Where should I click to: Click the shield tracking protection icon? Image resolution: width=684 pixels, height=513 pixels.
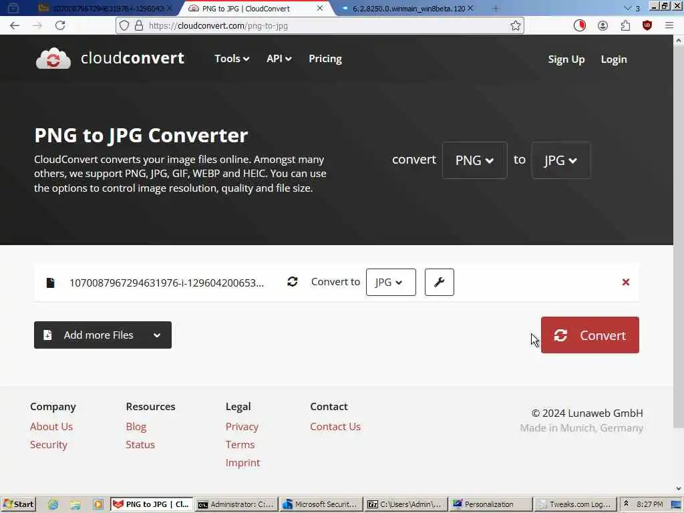coord(124,26)
